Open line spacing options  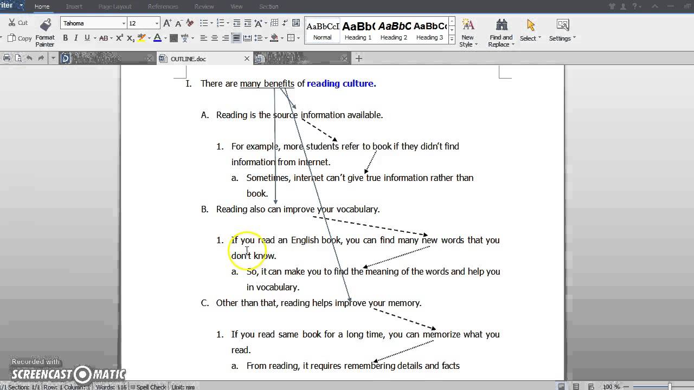[258, 38]
